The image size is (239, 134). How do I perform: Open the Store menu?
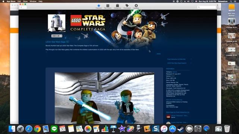coord(25,1)
